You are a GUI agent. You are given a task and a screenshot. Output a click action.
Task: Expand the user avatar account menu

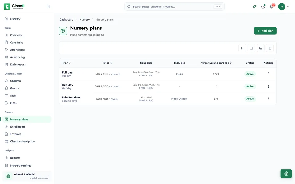(283, 6)
